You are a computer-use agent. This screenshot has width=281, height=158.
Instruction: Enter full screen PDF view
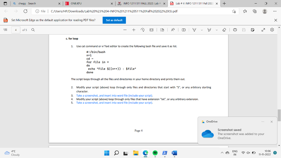pyautogui.click(x=263, y=30)
